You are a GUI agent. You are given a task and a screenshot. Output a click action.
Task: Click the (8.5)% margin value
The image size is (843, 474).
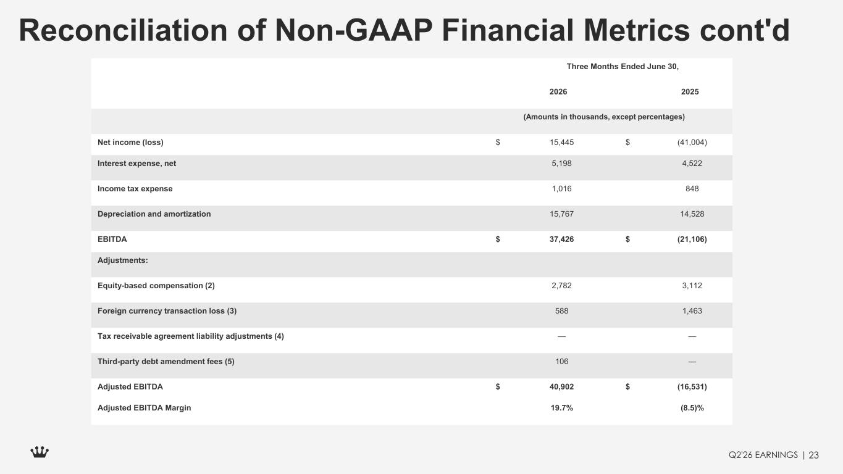(692, 408)
